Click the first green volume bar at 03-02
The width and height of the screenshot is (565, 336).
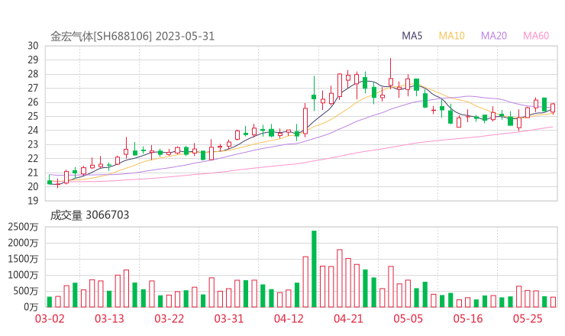click(x=50, y=302)
